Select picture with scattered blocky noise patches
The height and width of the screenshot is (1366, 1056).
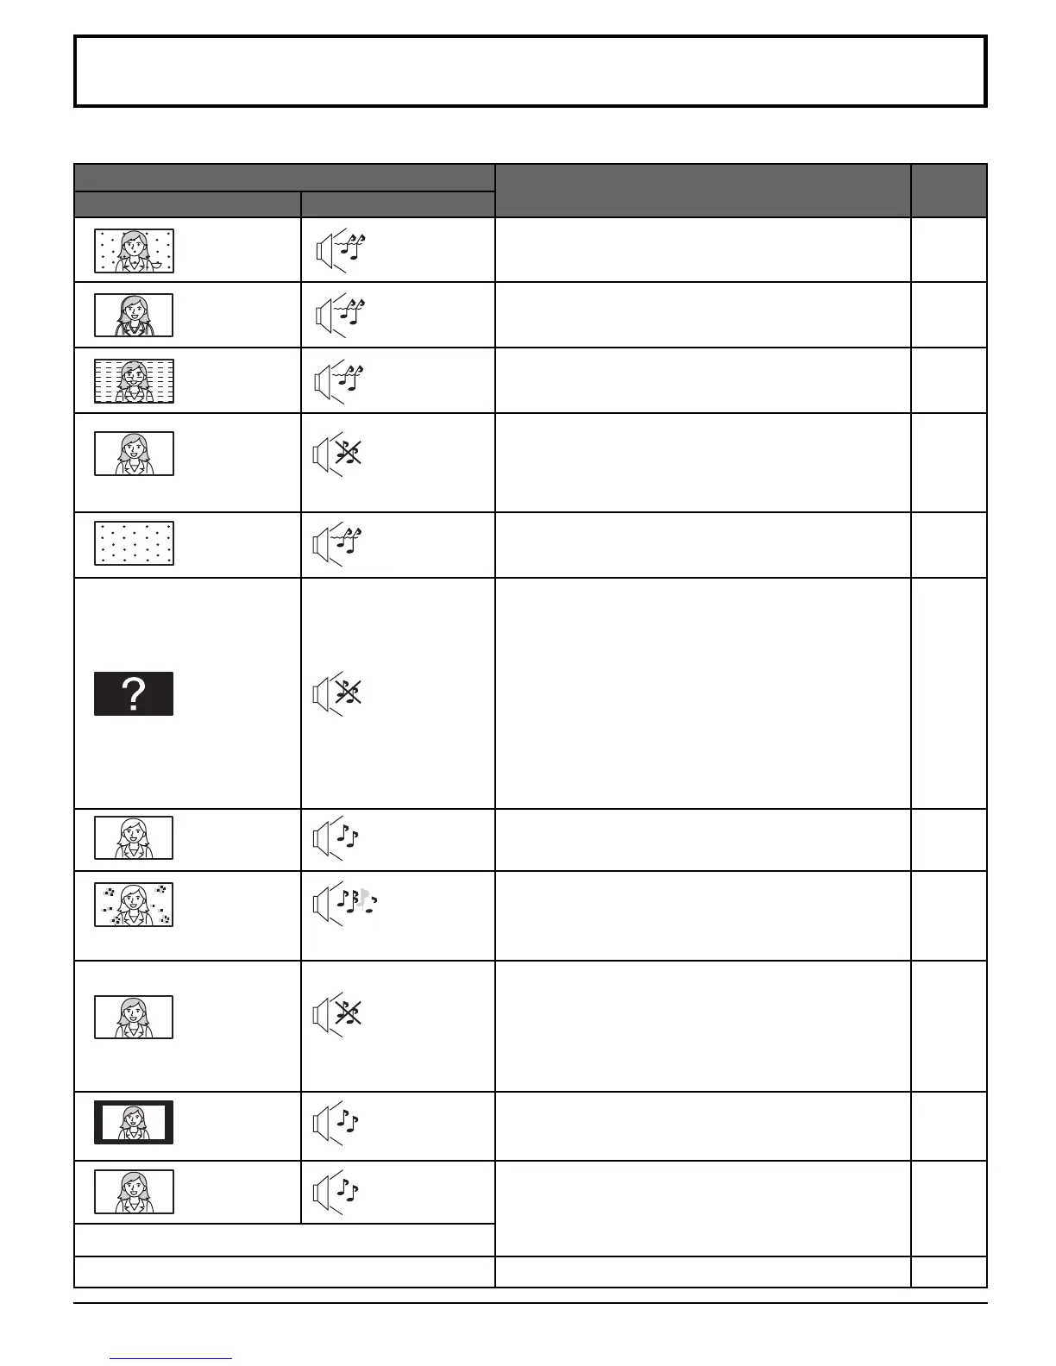coord(134,905)
